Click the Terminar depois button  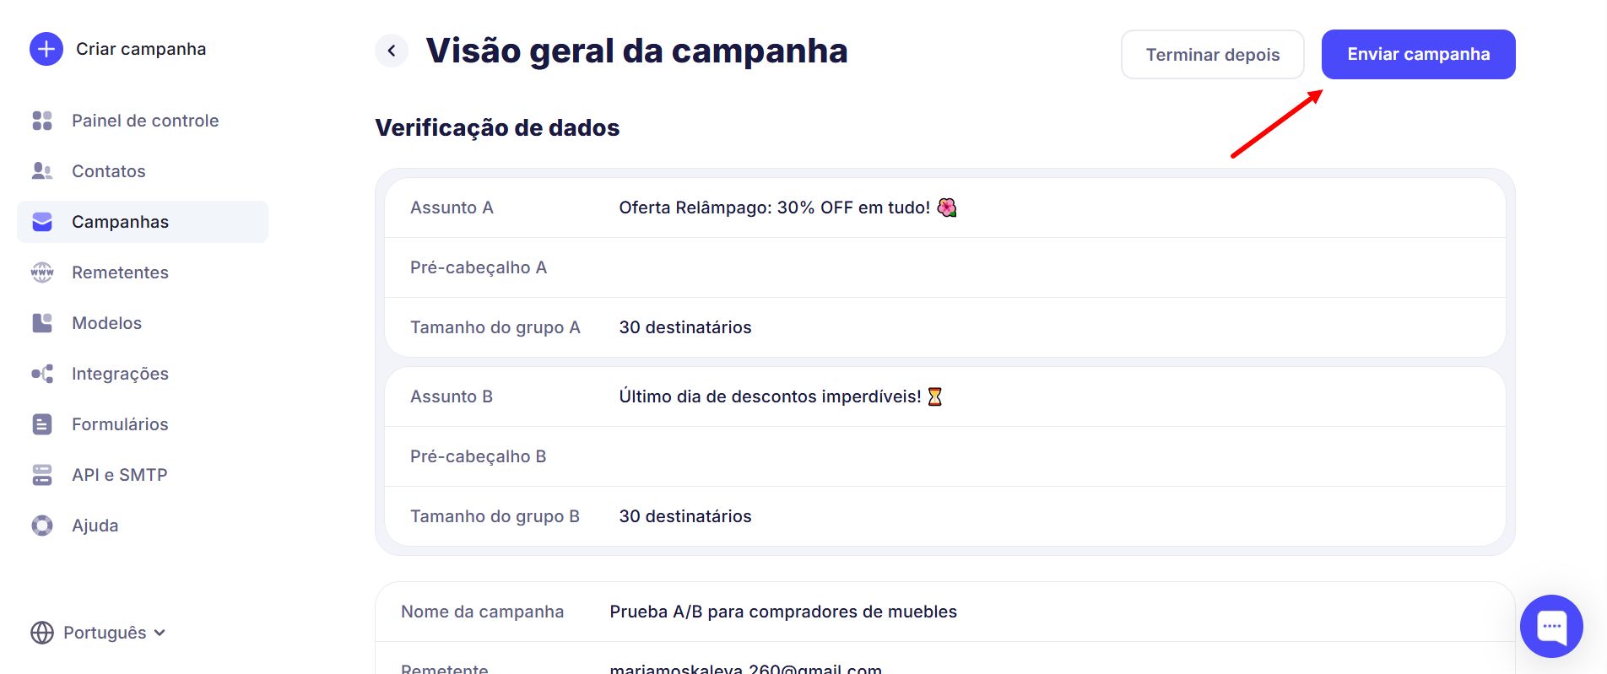point(1212,55)
